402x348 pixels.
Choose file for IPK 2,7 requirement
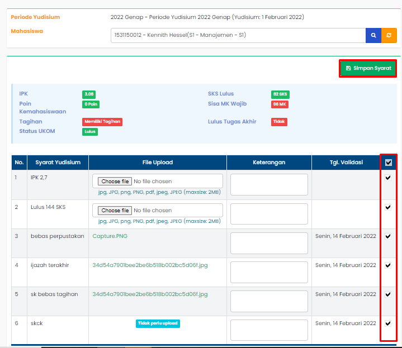[x=115, y=181]
